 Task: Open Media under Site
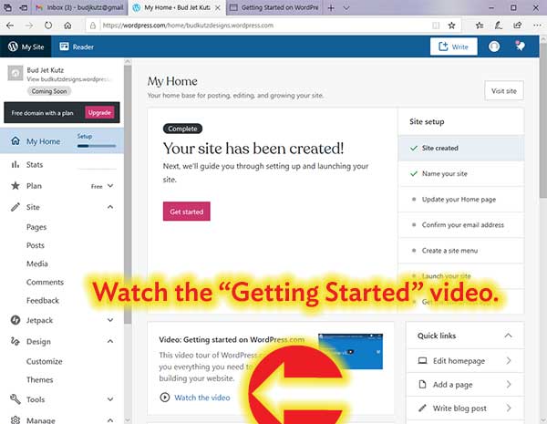(37, 264)
